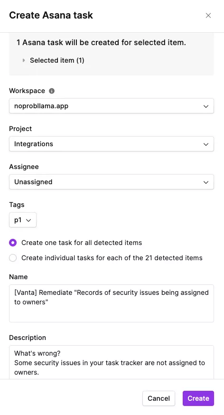
Task: Open the Project dropdown set to Integrations
Action: [112, 144]
